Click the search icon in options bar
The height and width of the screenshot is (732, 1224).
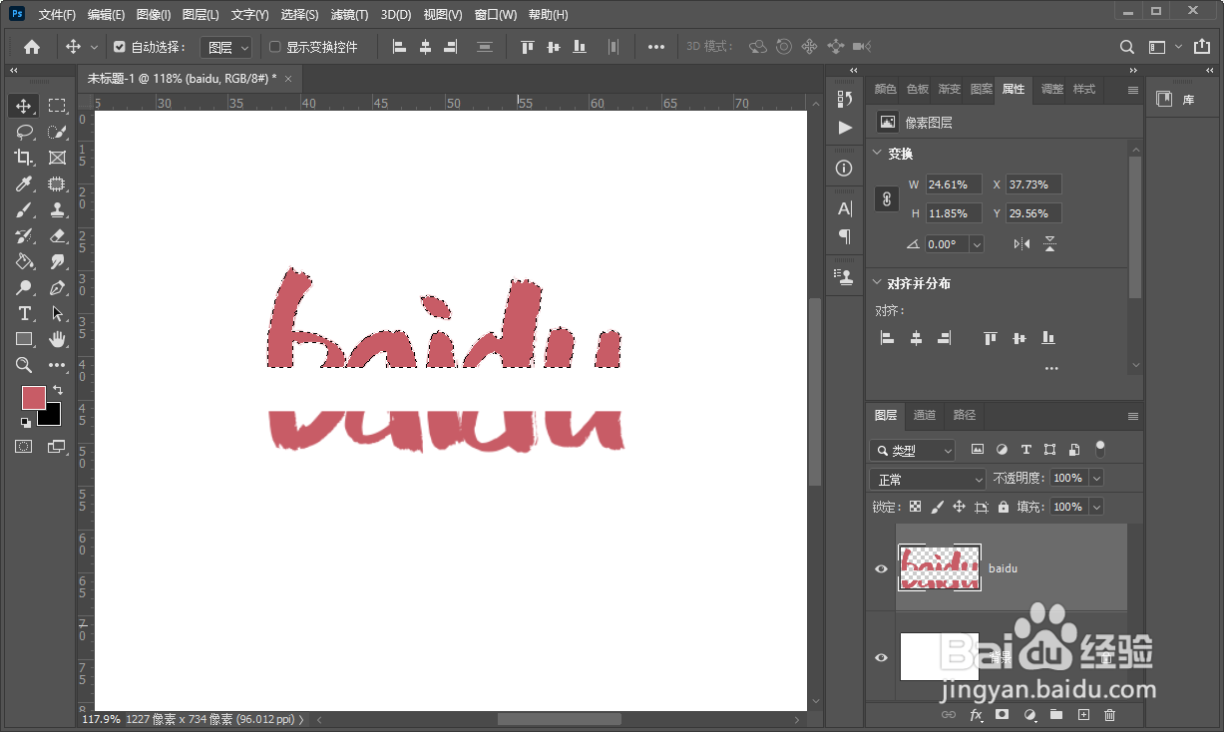(x=1127, y=47)
